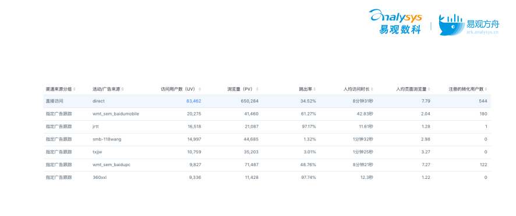Select the smb-118wang source cell
The image size is (516, 216).
point(107,139)
